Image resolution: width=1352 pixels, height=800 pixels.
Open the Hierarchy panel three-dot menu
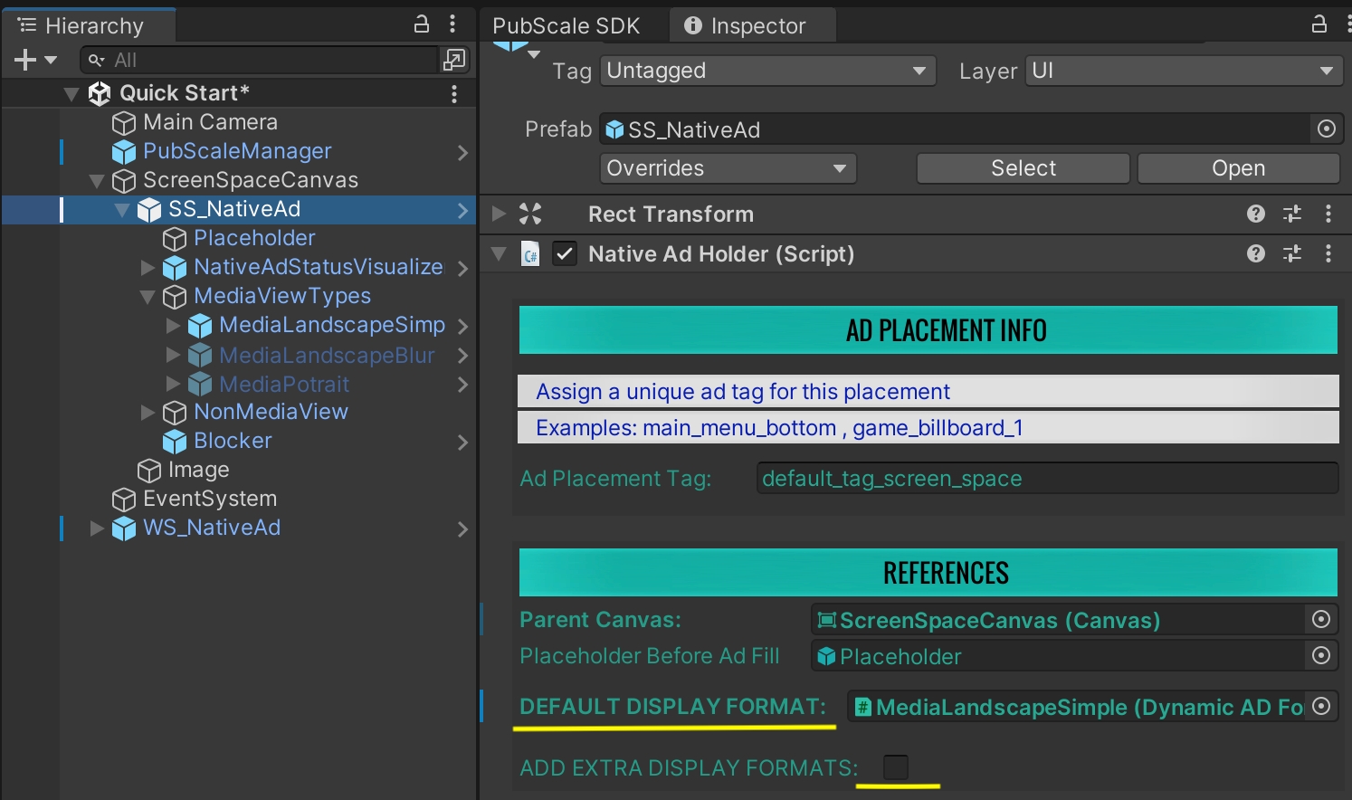pos(452,24)
